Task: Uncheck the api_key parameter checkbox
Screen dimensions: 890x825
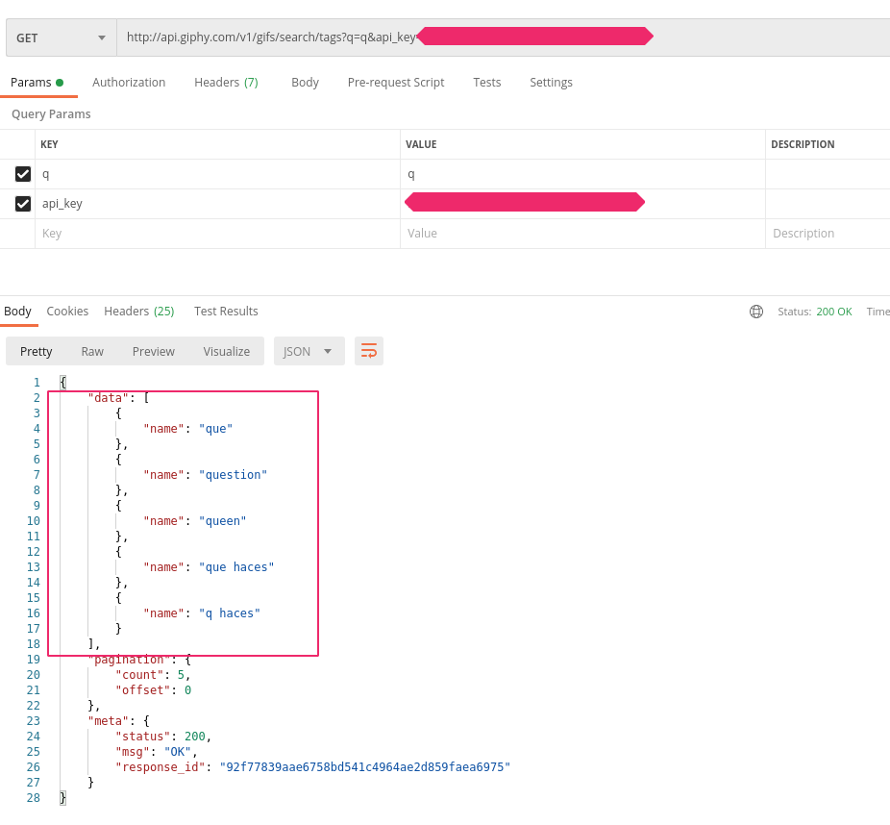Action: click(23, 203)
